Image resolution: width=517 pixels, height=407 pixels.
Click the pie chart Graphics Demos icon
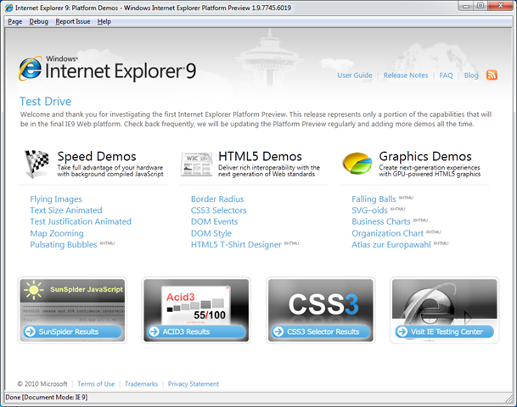[357, 164]
